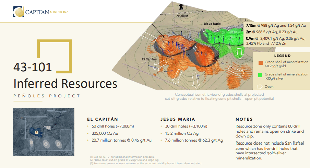This screenshot has height=168, width=310.
Task: Click the 'JESUS MARIA' section heading
Action: [x=178, y=119]
